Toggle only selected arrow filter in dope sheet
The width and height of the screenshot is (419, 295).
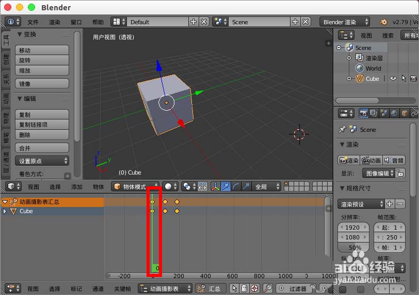234,288
